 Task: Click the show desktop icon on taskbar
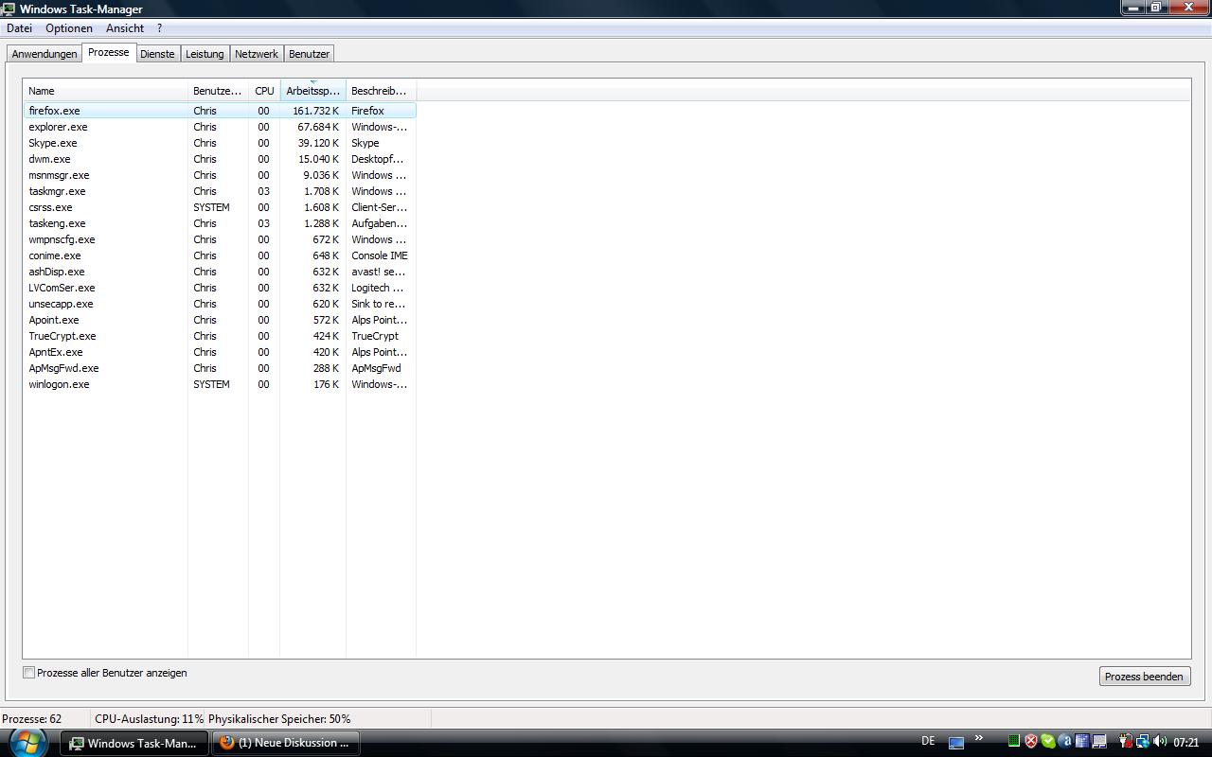click(x=956, y=743)
